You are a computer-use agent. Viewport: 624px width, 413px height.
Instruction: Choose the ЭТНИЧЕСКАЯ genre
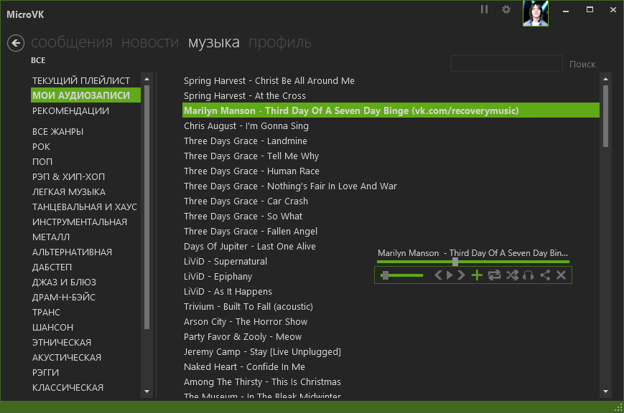62,343
